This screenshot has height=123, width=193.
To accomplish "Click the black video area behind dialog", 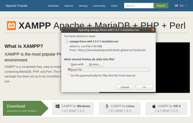I will pos(173,67).
